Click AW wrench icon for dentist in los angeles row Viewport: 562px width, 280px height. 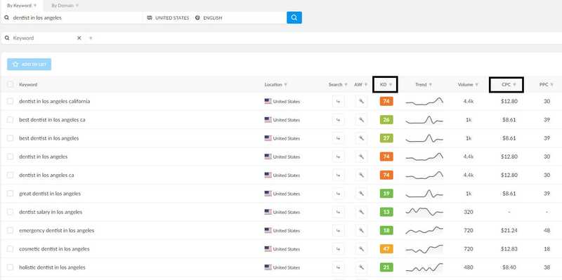[x=361, y=156]
